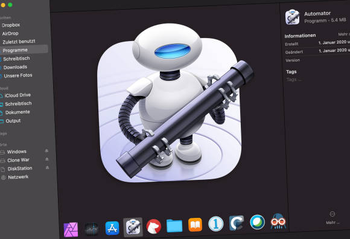350x239 pixels.
Task: Go to Schreibtisch under favorites
Action: coord(16,59)
